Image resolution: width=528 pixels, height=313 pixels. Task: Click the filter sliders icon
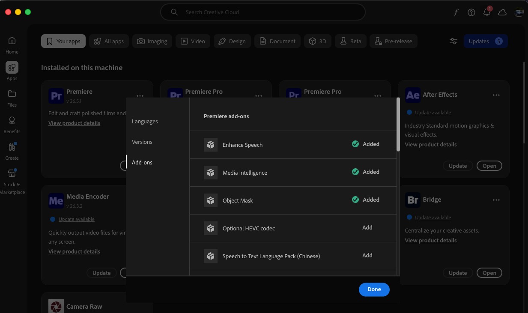pos(453,41)
